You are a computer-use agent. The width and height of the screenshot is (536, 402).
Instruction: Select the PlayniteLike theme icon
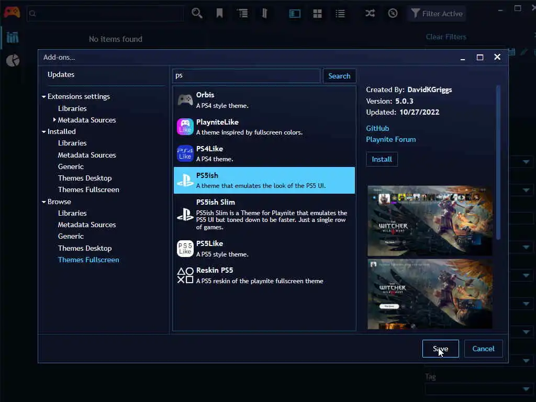click(185, 127)
